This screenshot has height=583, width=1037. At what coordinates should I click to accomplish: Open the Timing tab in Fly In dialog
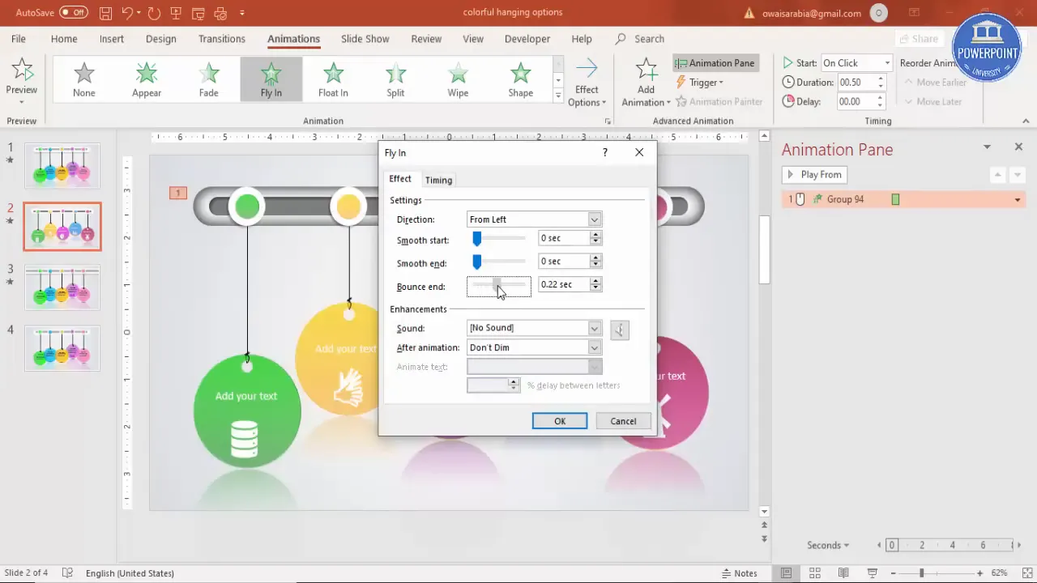[438, 180]
